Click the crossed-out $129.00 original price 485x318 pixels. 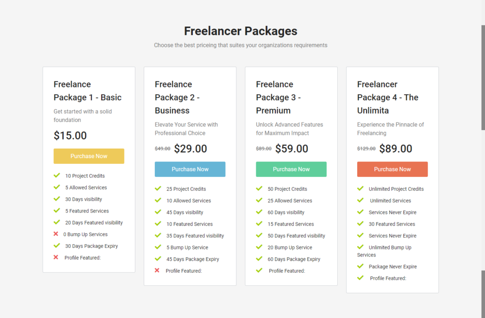(366, 149)
